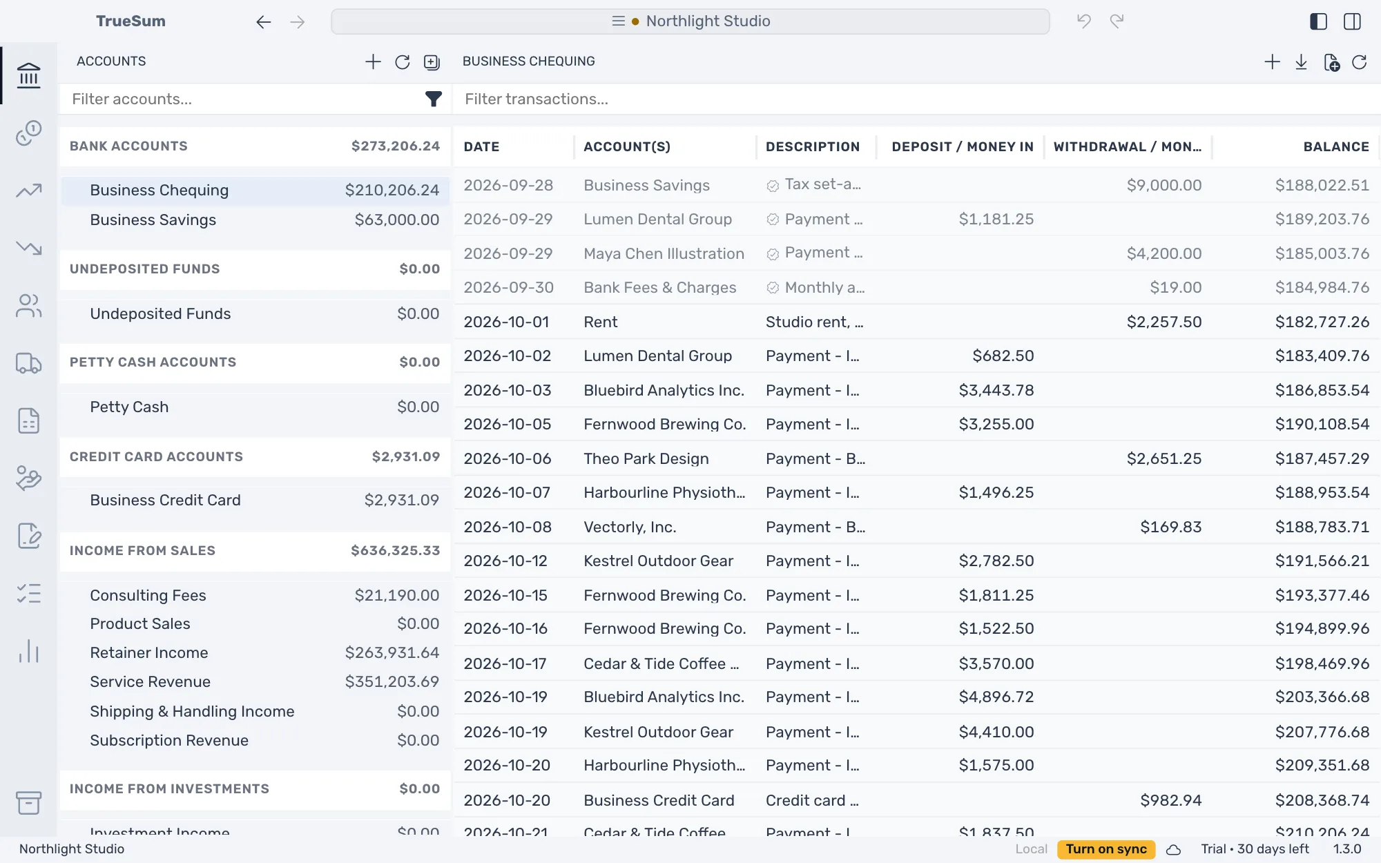Refresh the Business Chequing transactions
Screen dimensions: 1381x863
click(x=1360, y=62)
